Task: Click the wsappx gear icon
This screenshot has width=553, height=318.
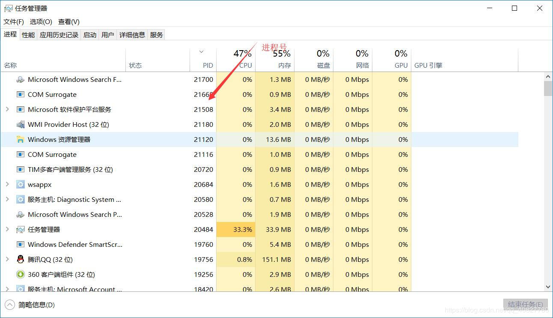Action: (20, 185)
